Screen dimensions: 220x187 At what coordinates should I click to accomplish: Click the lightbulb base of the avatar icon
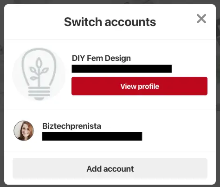[39, 93]
